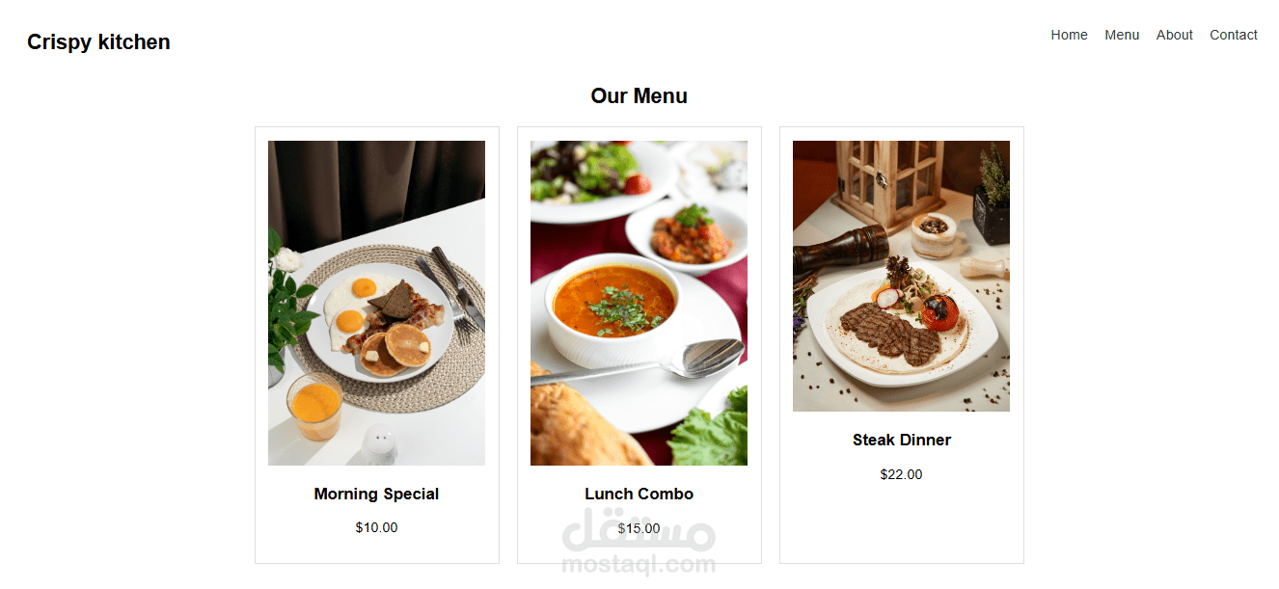Viewport: 1279px width, 589px height.
Task: Click the Crispy kitchen site logo
Action: [x=98, y=42]
